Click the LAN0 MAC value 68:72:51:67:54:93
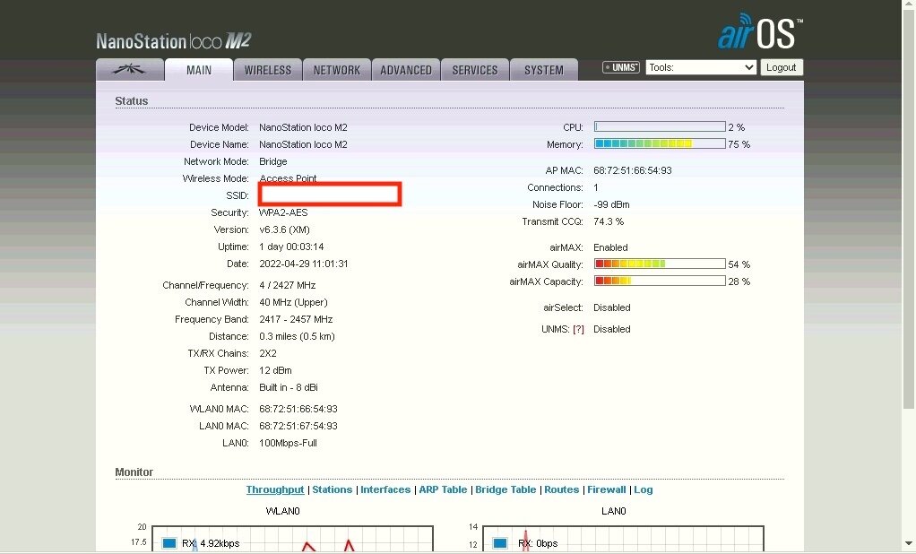Screen dimensions: 916x554 point(298,426)
